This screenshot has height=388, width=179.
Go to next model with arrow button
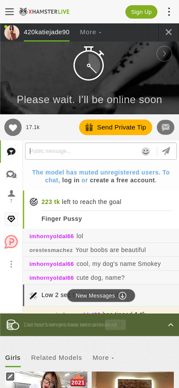click(x=164, y=54)
